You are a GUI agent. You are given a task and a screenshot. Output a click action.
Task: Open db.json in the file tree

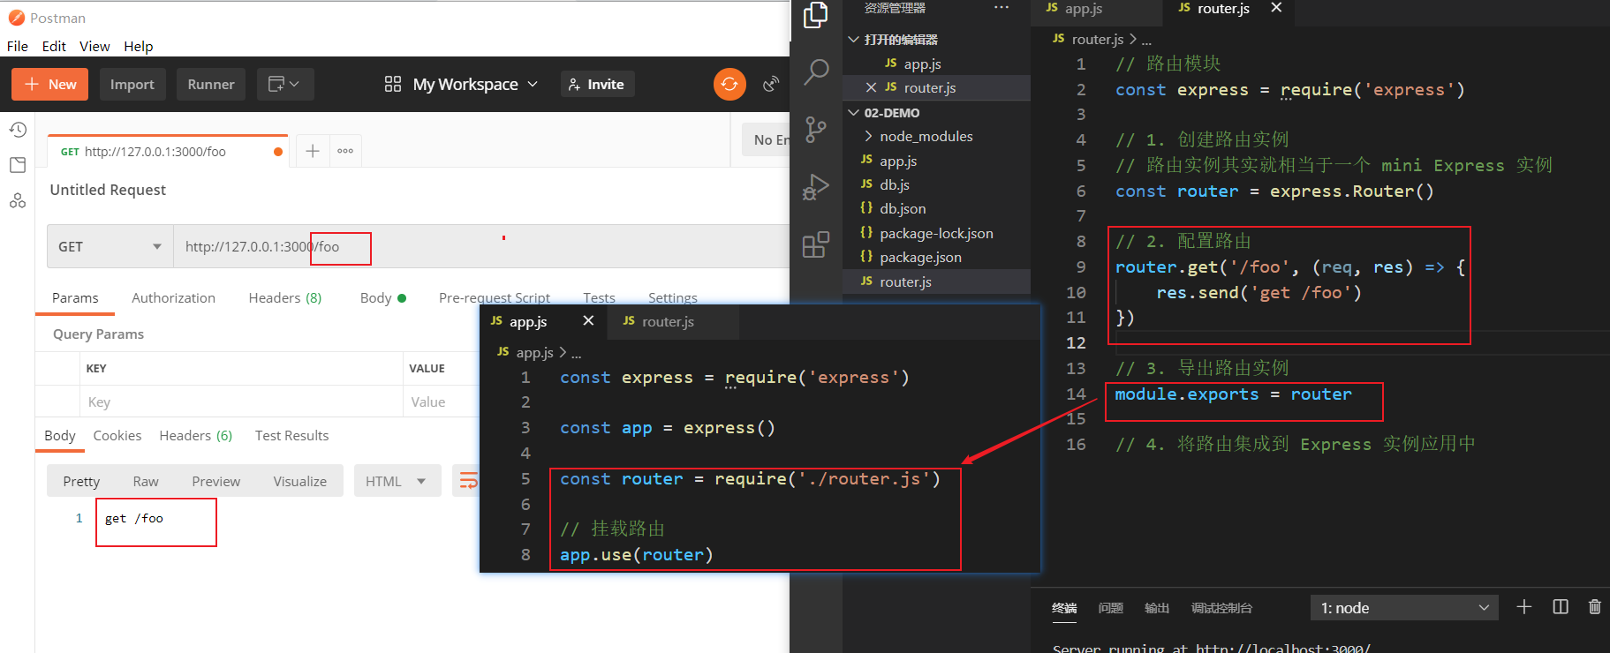pyautogui.click(x=903, y=208)
